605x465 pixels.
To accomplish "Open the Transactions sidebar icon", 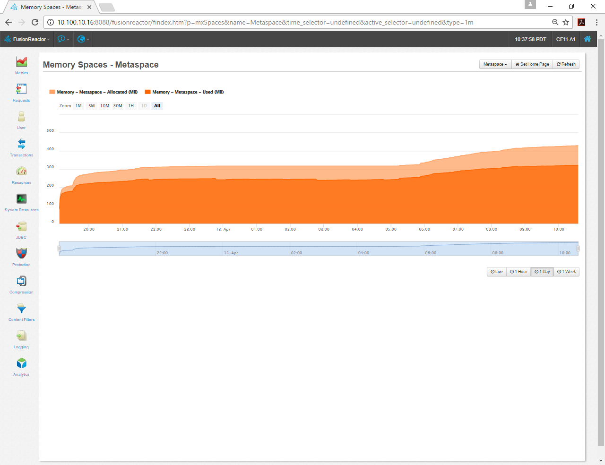I will [x=21, y=144].
